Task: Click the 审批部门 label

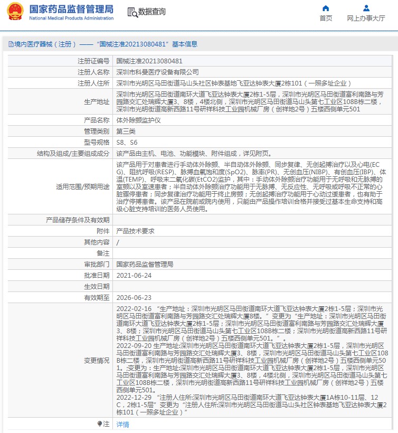Action: pyautogui.click(x=97, y=264)
